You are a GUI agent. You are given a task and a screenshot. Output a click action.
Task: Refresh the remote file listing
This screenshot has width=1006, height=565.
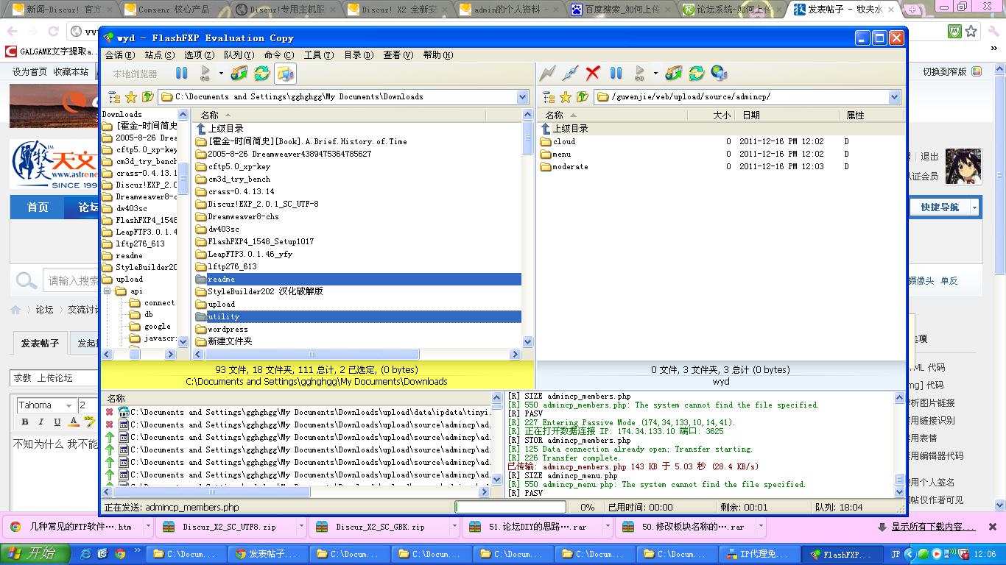[x=697, y=74]
